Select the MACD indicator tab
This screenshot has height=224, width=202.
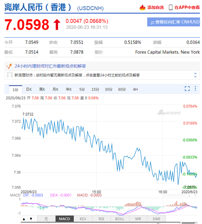[x=65, y=219]
